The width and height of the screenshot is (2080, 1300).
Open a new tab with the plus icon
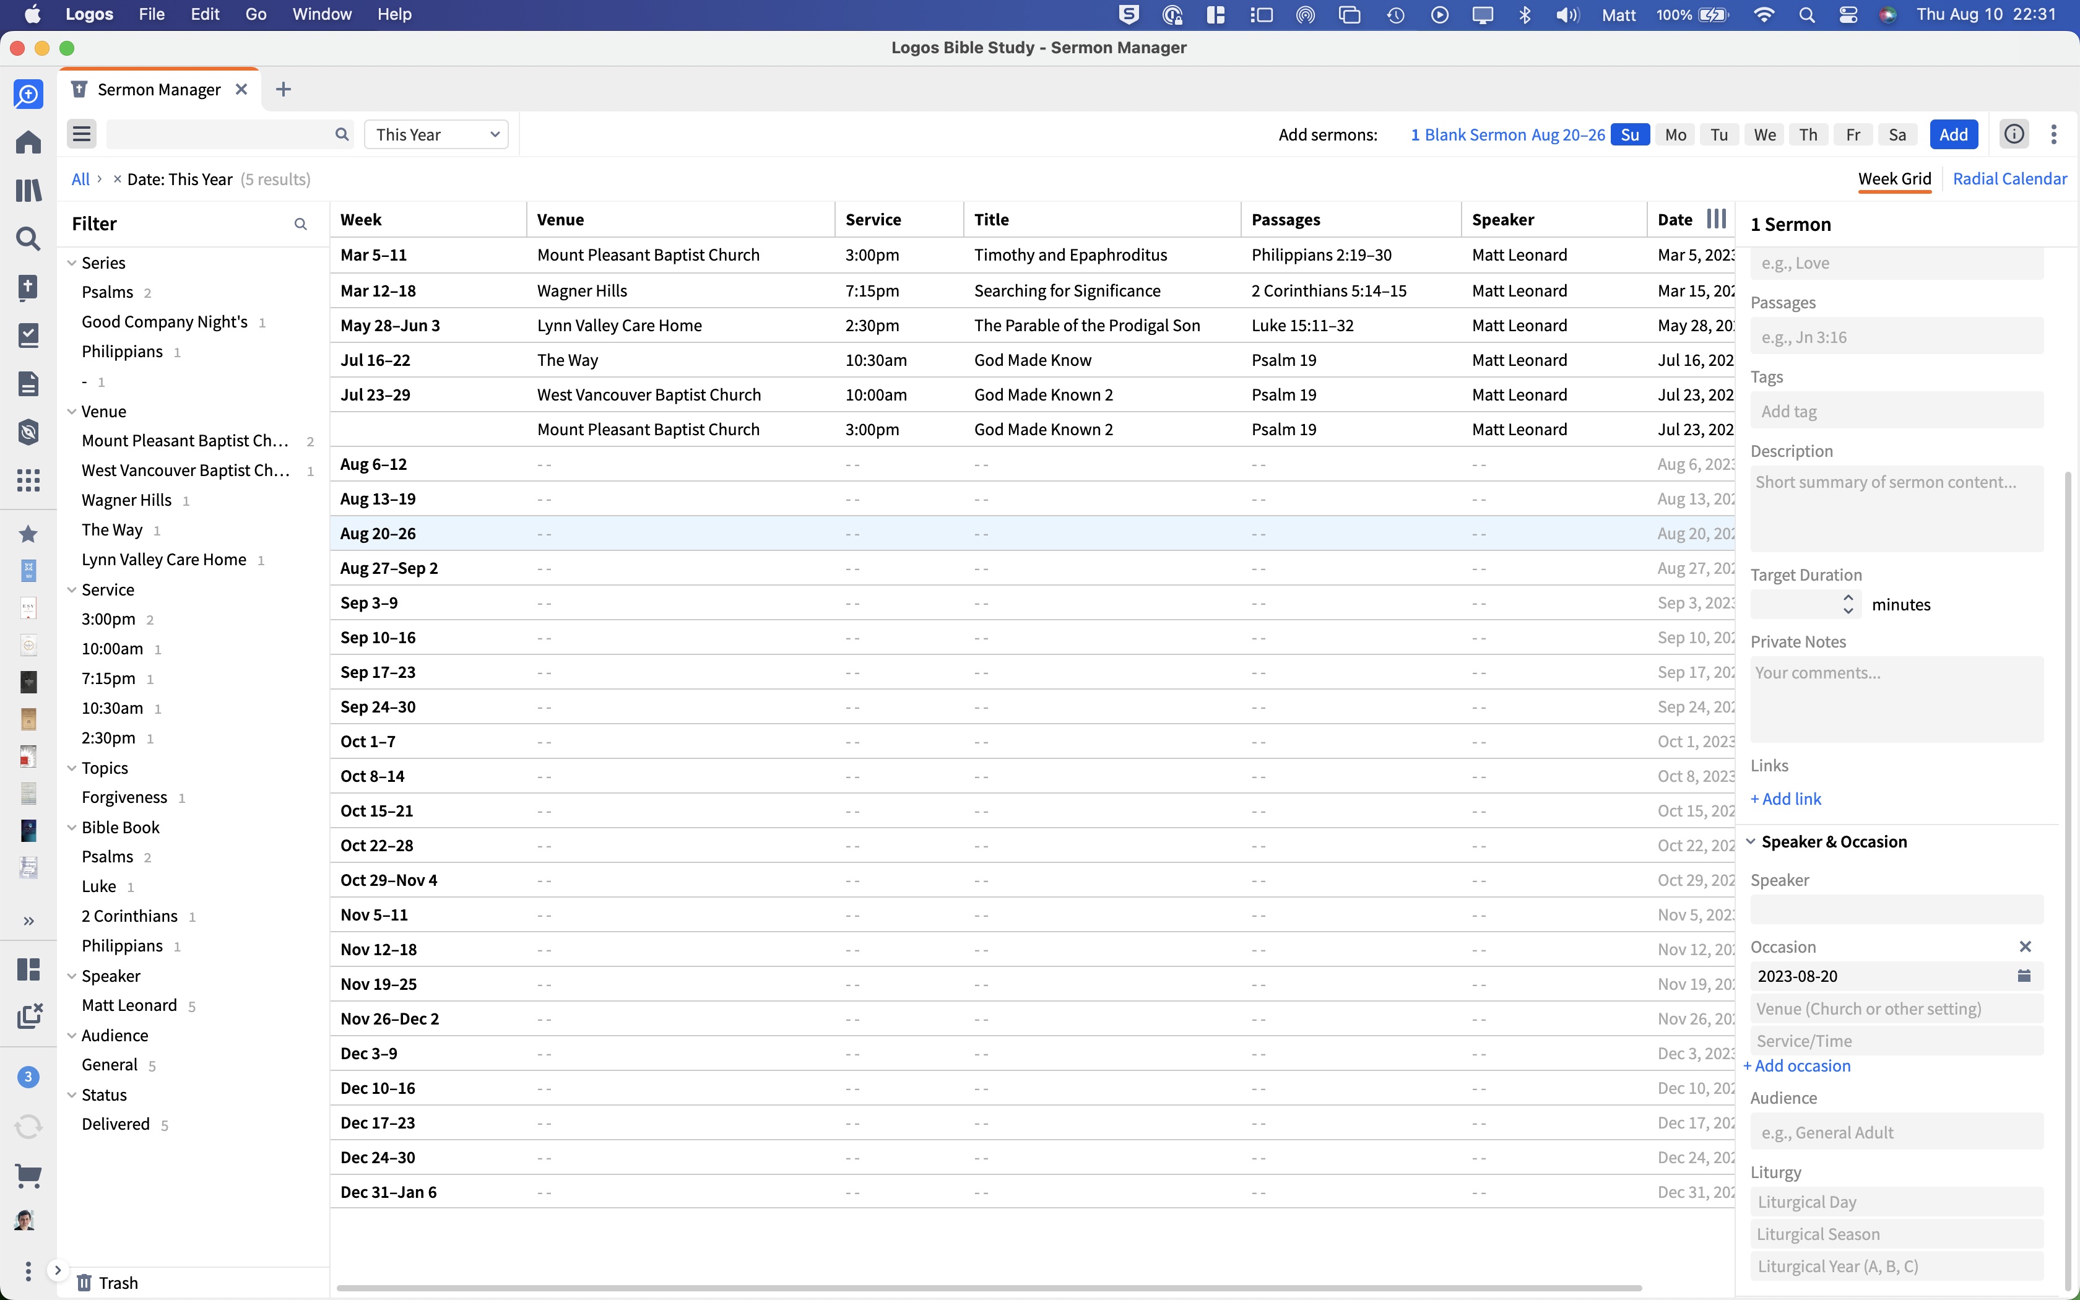283,89
